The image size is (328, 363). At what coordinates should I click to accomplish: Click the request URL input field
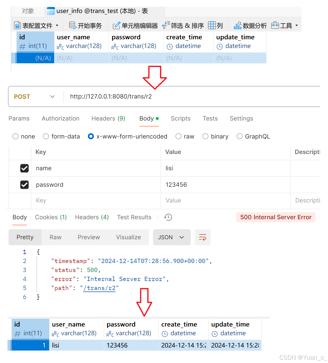175,96
